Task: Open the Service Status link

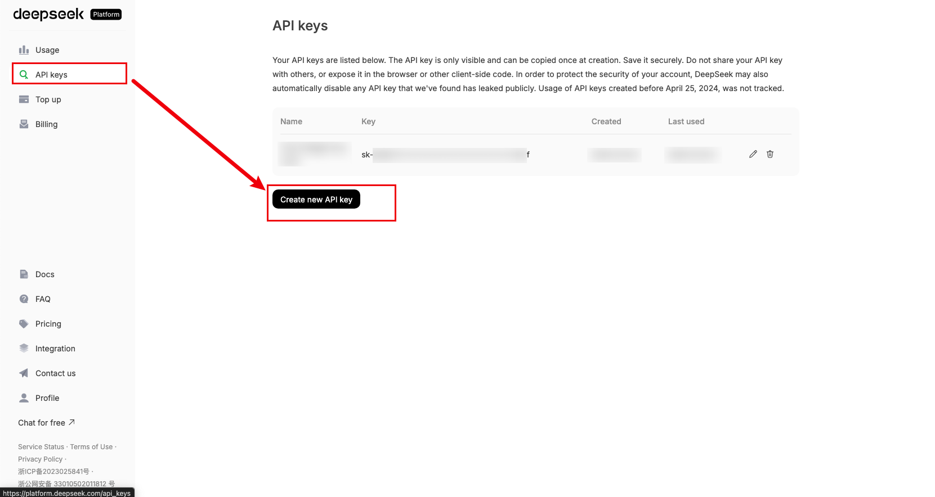Action: click(x=41, y=447)
